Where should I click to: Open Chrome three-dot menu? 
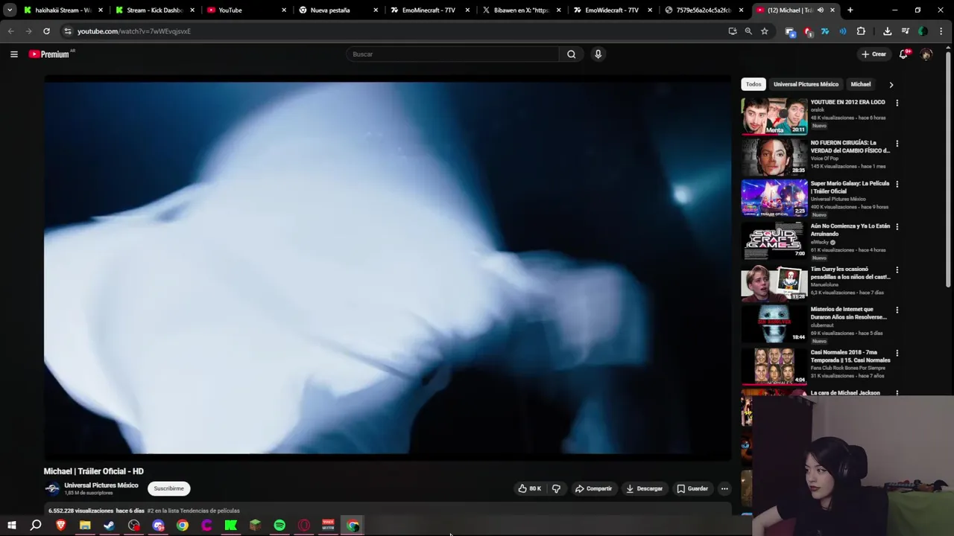(x=942, y=31)
